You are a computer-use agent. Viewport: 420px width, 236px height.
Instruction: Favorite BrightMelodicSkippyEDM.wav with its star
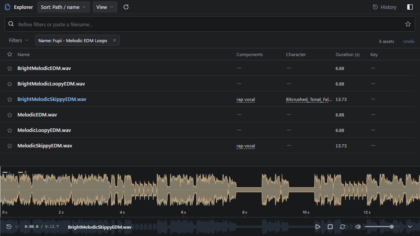coord(10,99)
